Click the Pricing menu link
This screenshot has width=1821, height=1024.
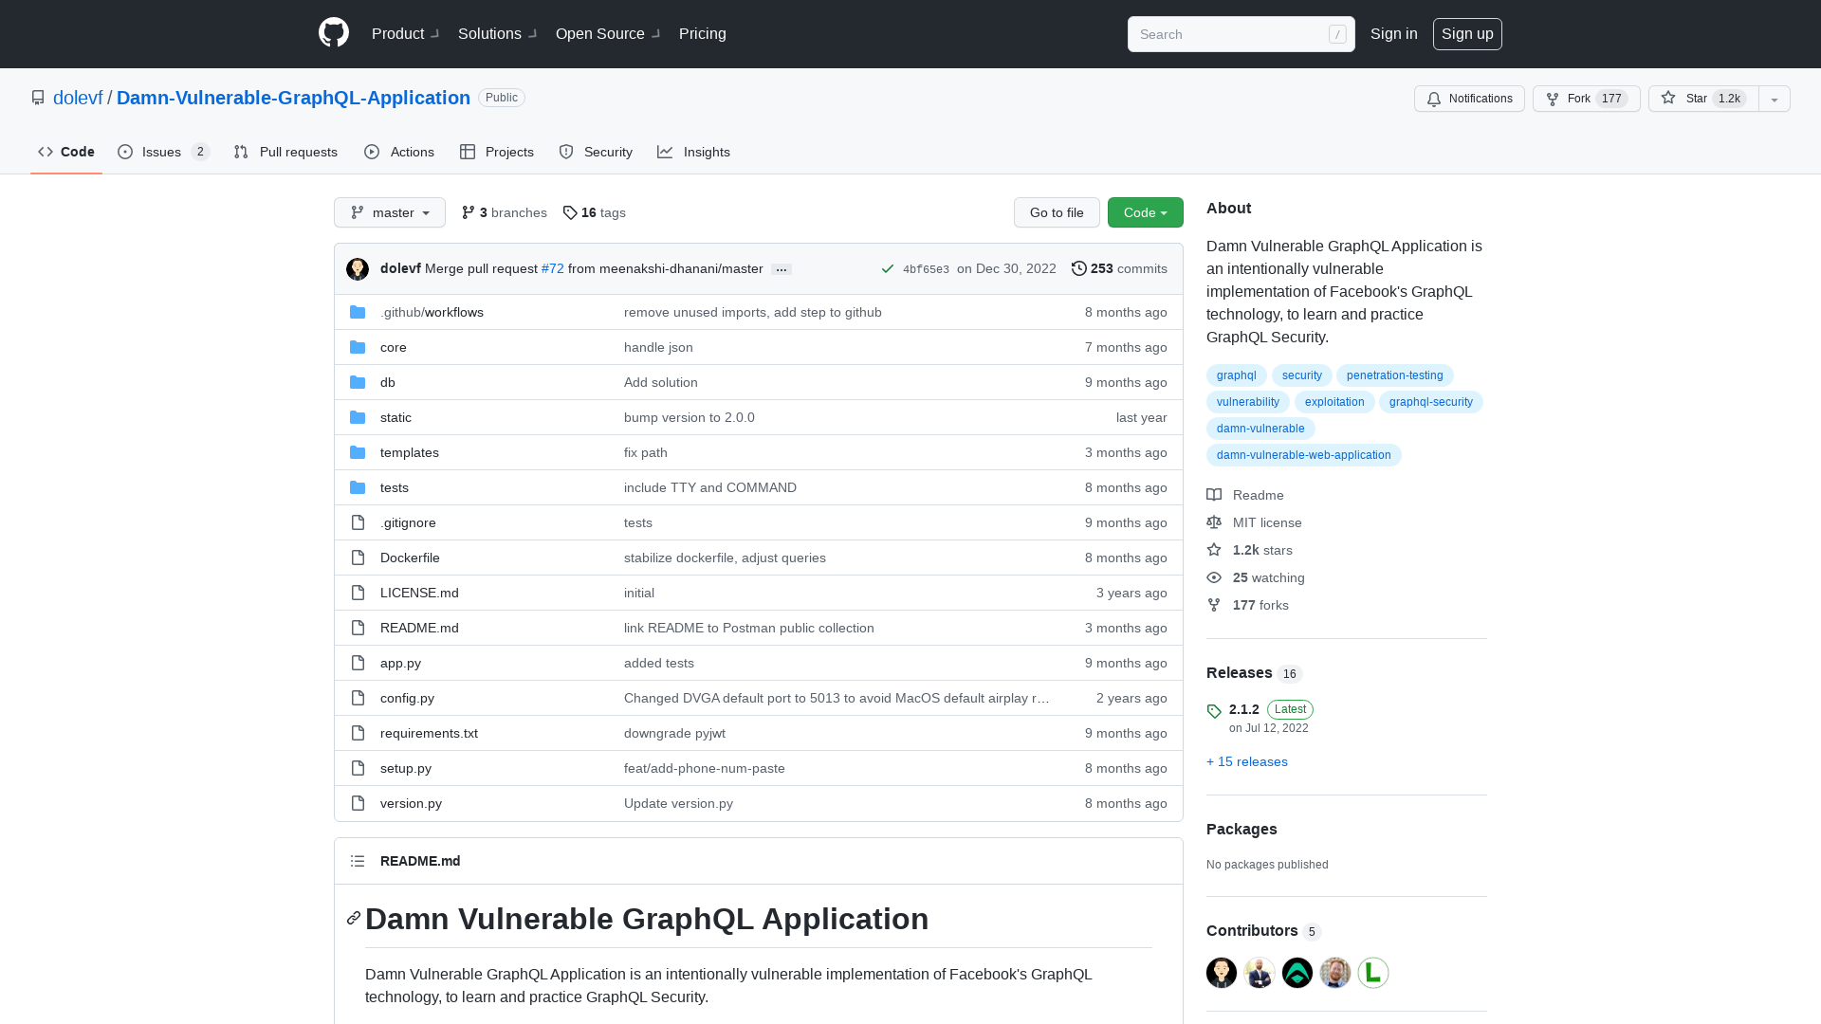pos(703,34)
